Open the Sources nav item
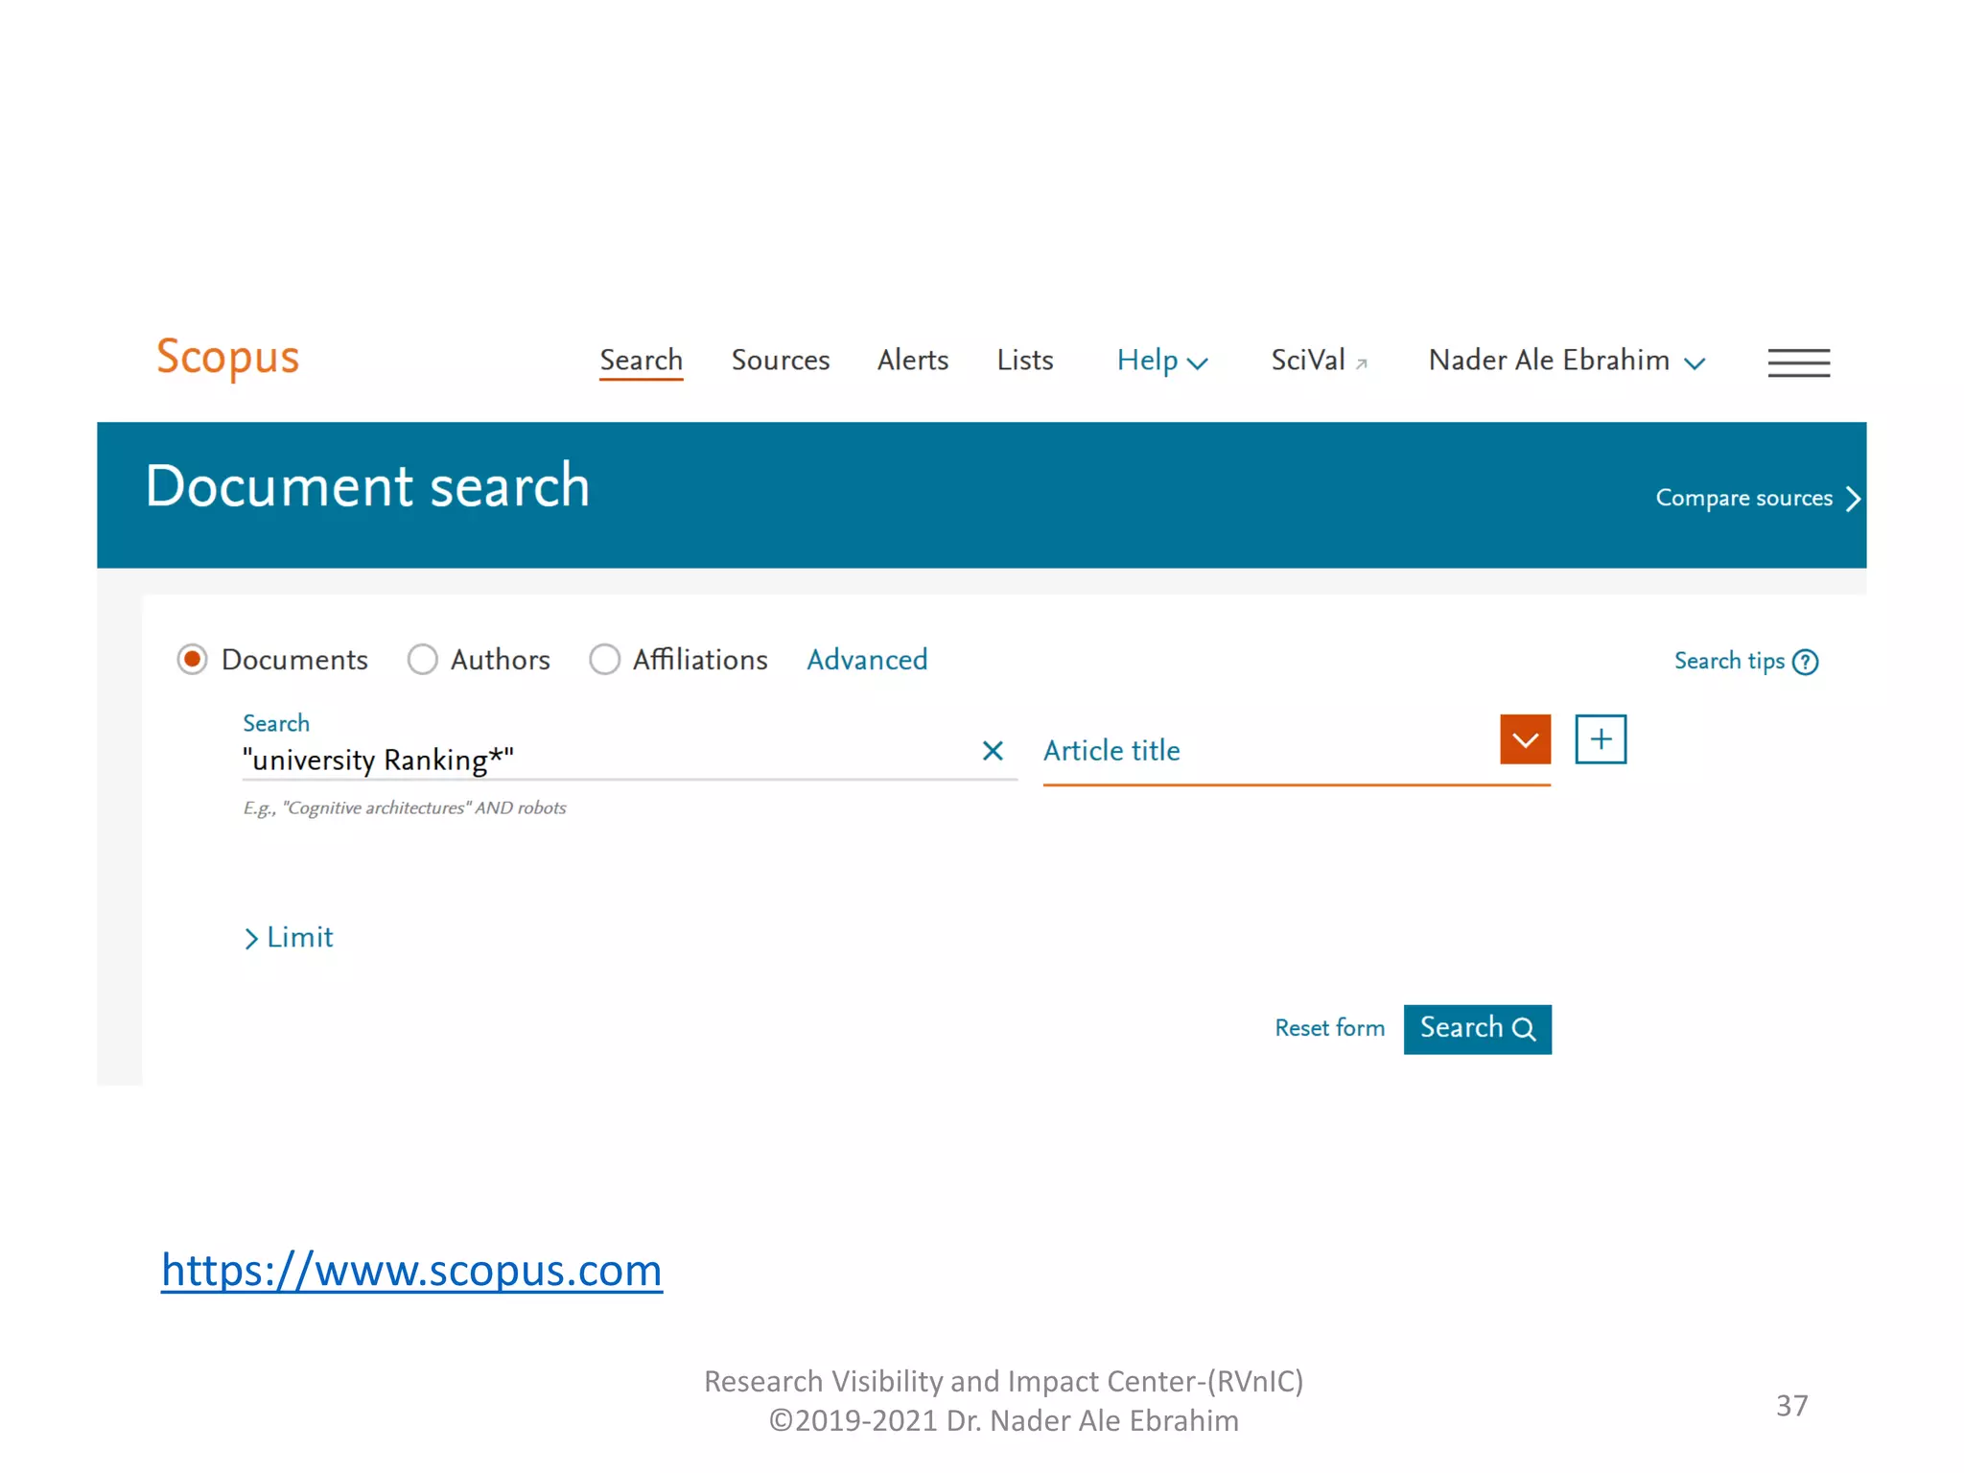The height and width of the screenshot is (1473, 1964). pos(781,361)
